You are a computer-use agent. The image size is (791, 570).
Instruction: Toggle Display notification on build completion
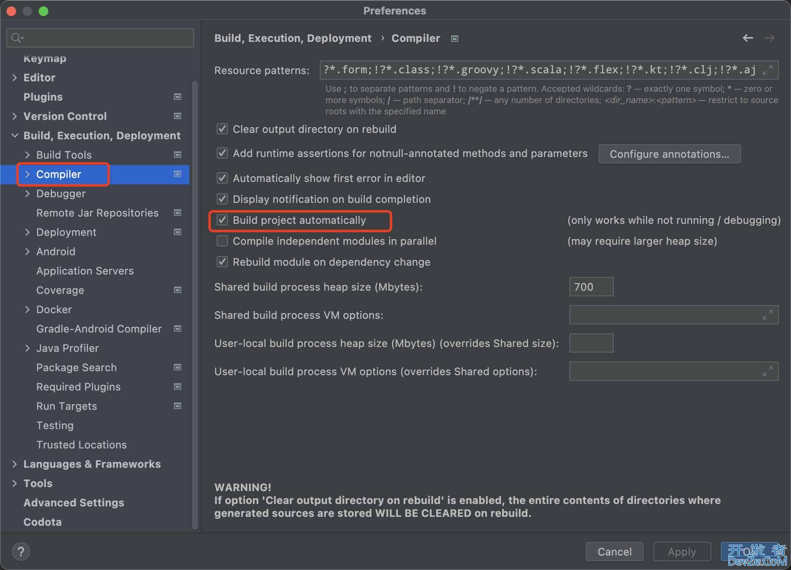(x=222, y=199)
